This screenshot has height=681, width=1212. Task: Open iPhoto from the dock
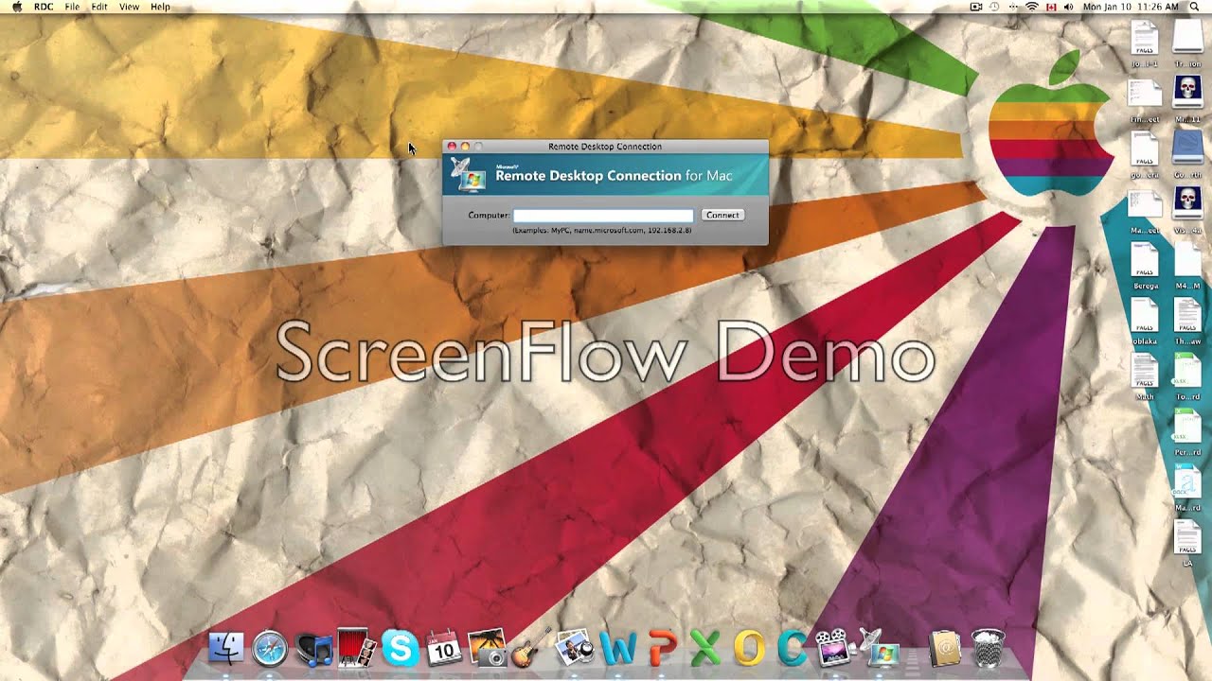coord(488,649)
